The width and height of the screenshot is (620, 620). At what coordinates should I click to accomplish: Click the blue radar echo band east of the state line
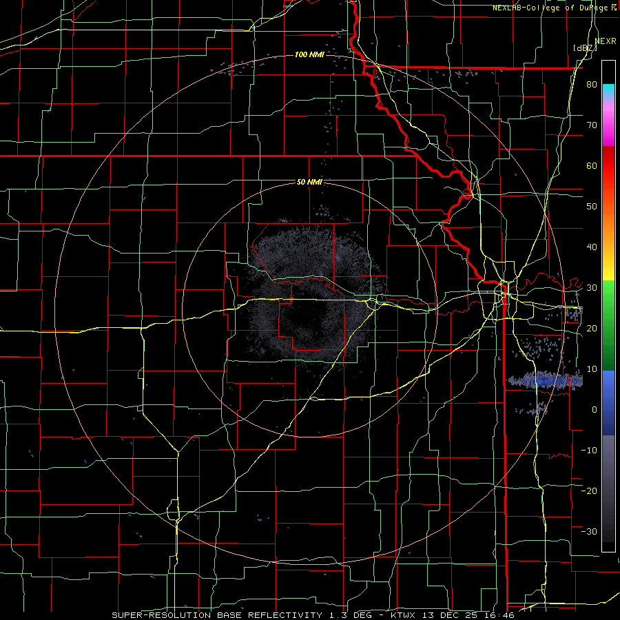[545, 380]
